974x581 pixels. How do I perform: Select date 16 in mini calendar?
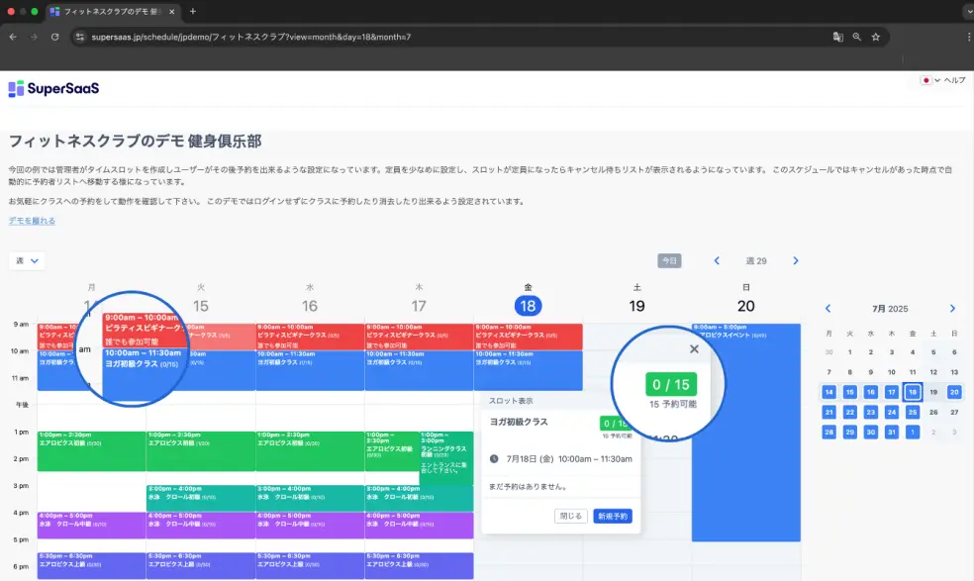pos(871,392)
